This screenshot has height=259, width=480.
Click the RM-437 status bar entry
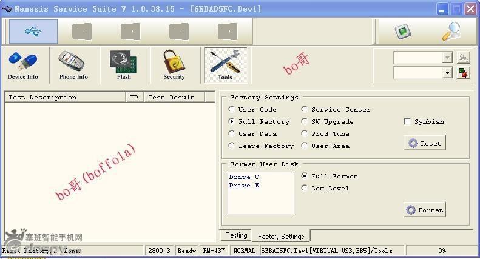[214, 251]
